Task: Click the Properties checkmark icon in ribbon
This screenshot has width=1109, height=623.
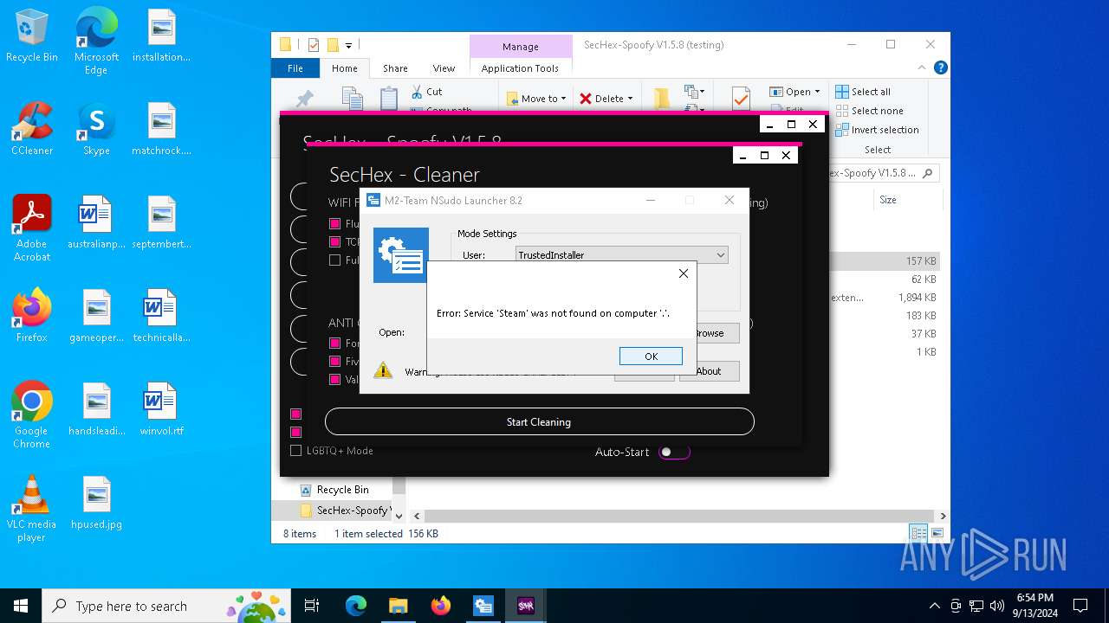Action: click(x=741, y=97)
